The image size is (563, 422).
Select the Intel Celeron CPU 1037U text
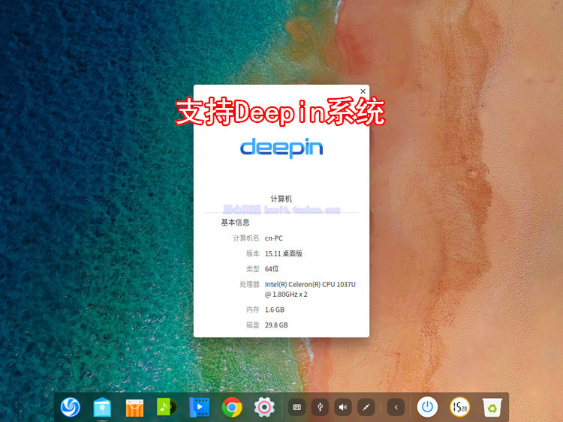(310, 284)
